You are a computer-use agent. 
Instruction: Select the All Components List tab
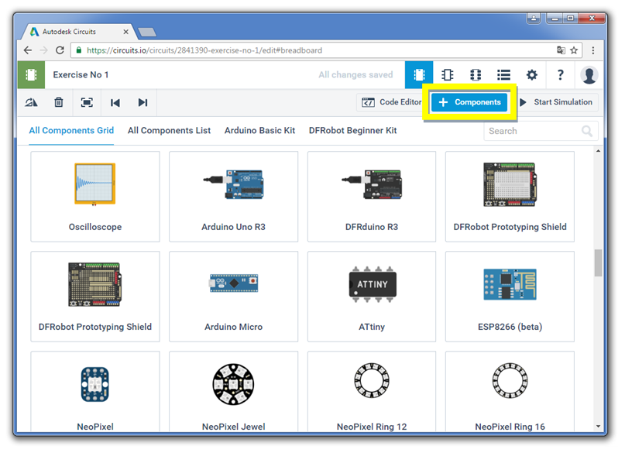point(169,131)
